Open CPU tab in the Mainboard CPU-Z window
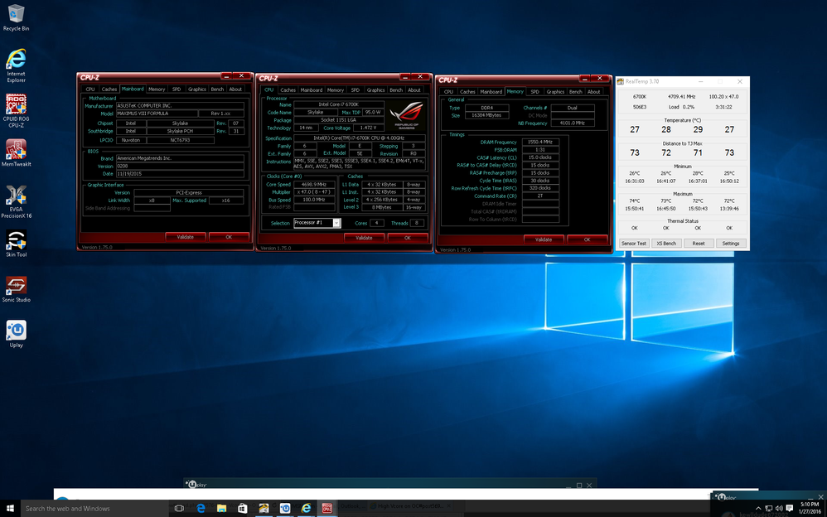 tap(90, 89)
